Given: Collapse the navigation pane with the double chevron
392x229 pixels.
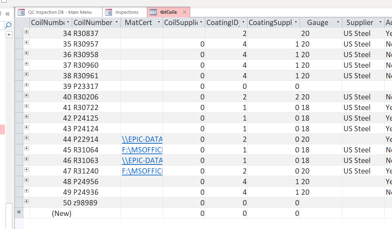Looking at the screenshot, I should (x=7, y=14).
